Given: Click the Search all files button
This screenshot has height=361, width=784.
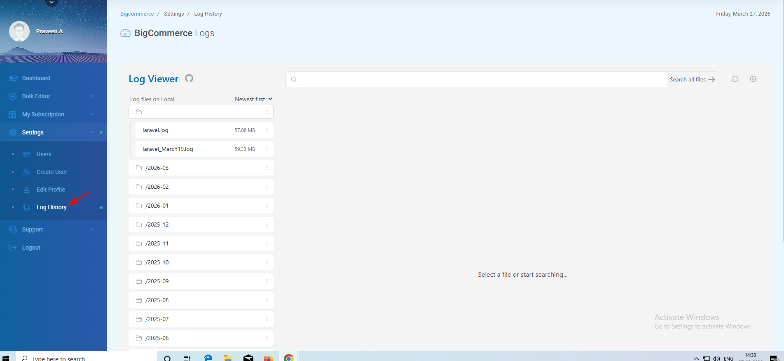Looking at the screenshot, I should [x=693, y=79].
